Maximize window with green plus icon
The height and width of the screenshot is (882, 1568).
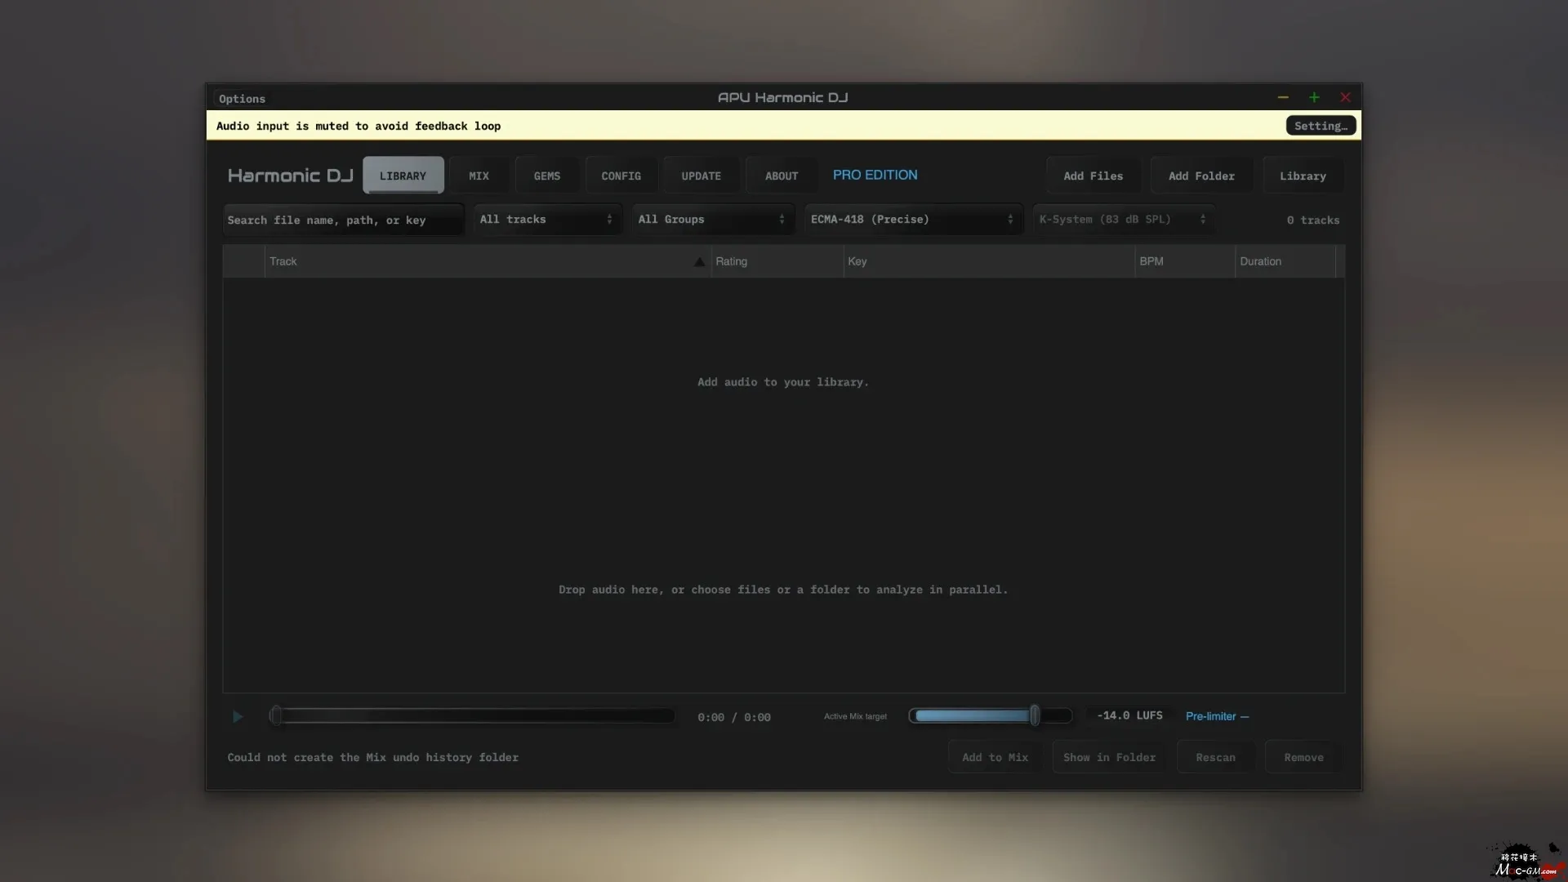pyautogui.click(x=1314, y=97)
